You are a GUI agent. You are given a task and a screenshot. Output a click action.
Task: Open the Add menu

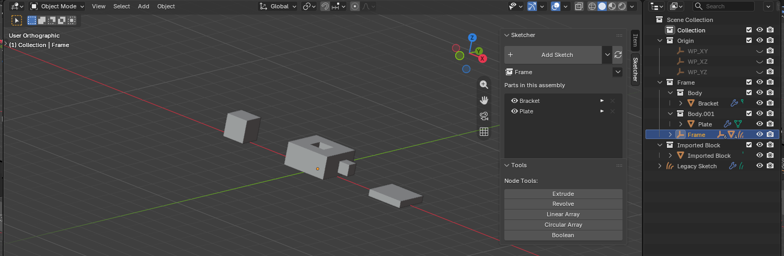pos(144,6)
